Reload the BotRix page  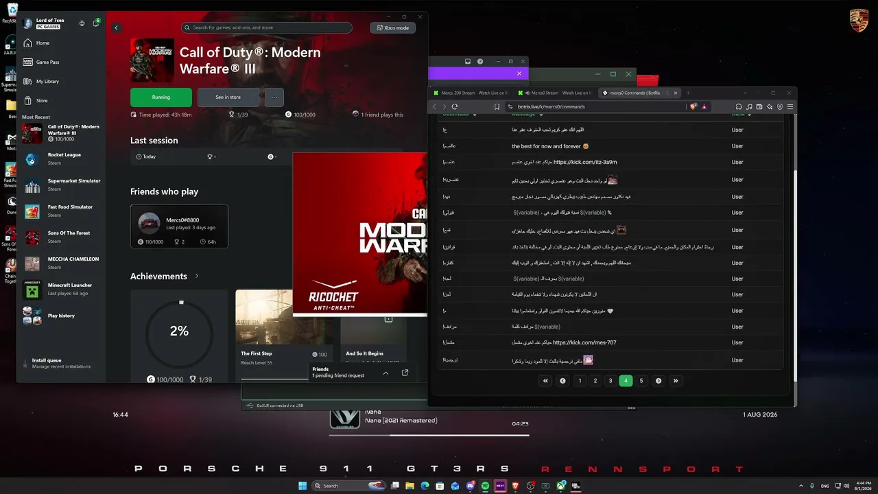point(455,106)
